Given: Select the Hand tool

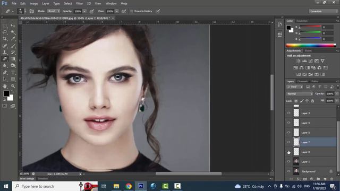Looking at the screenshot, I should [5, 86].
